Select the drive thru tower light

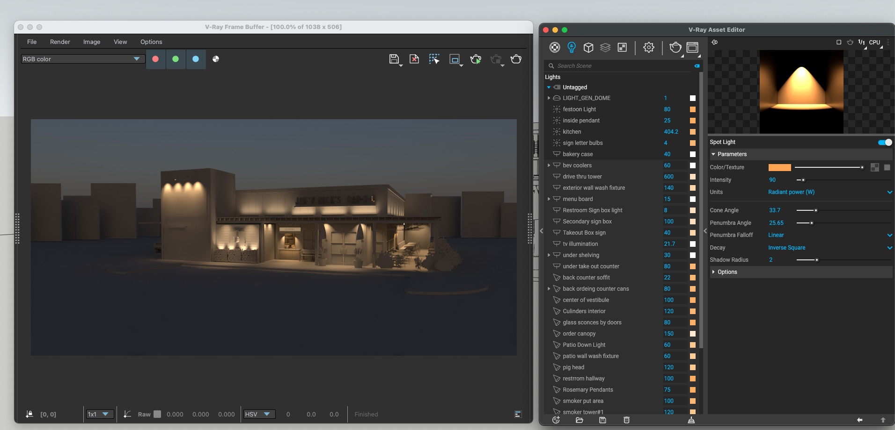pos(582,177)
